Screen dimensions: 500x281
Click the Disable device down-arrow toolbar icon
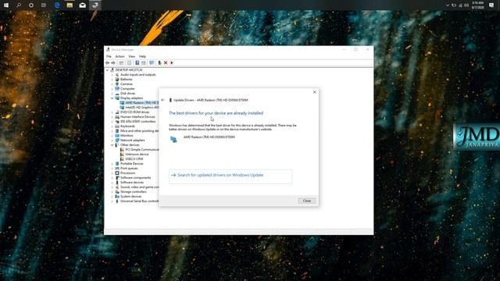172,62
